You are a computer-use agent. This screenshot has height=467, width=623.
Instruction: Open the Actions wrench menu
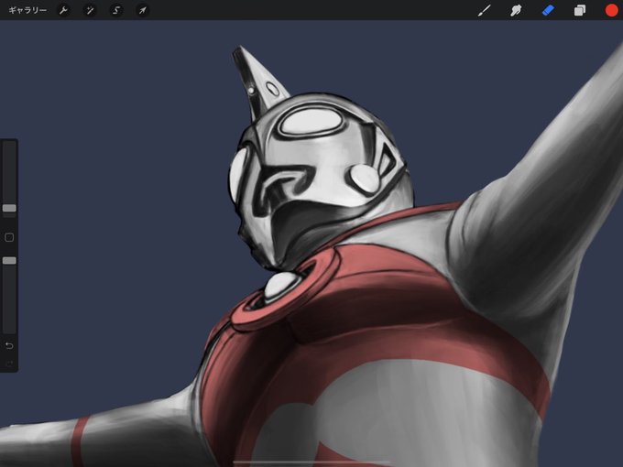(x=63, y=10)
